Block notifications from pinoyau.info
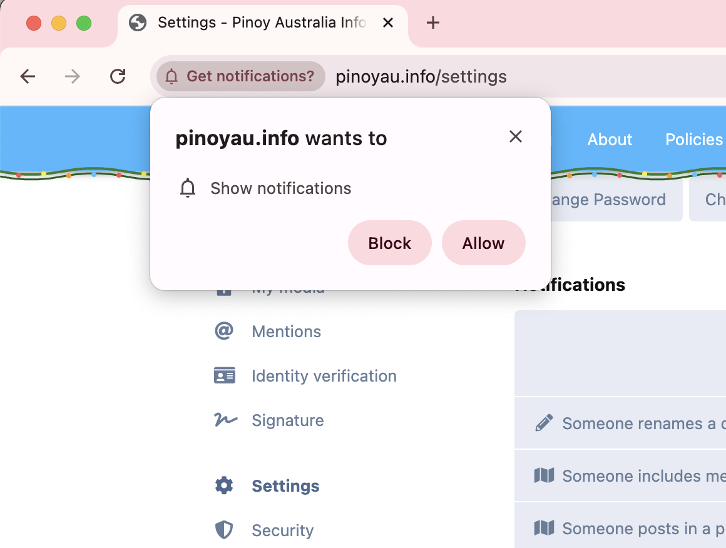726x548 pixels. click(389, 243)
